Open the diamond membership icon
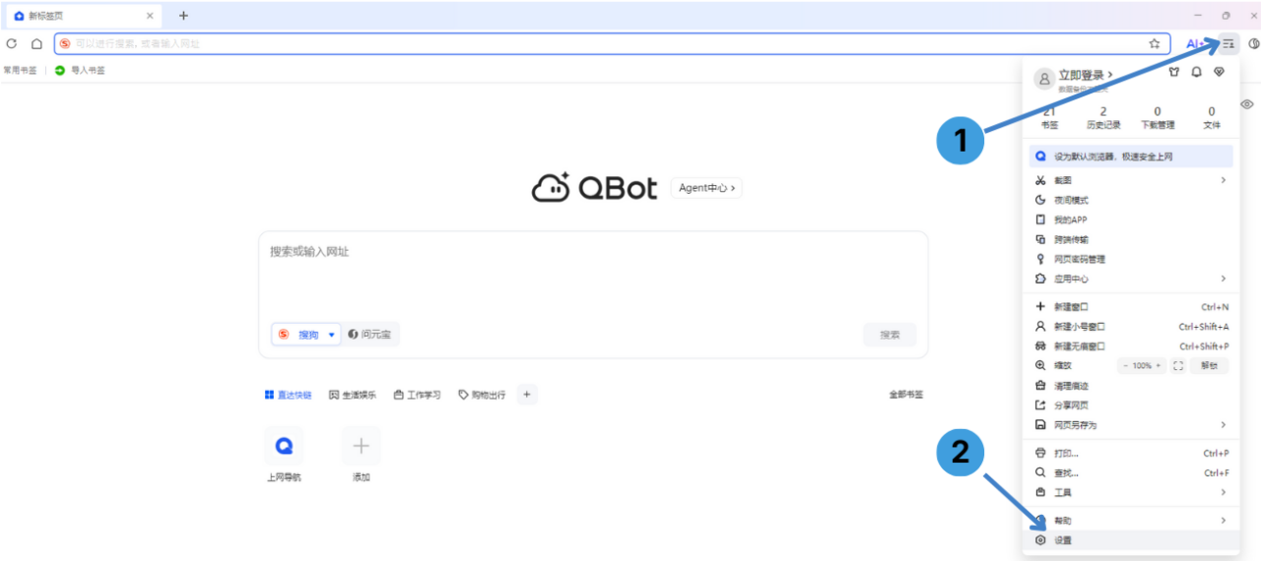This screenshot has height=561, width=1261. pyautogui.click(x=1219, y=72)
